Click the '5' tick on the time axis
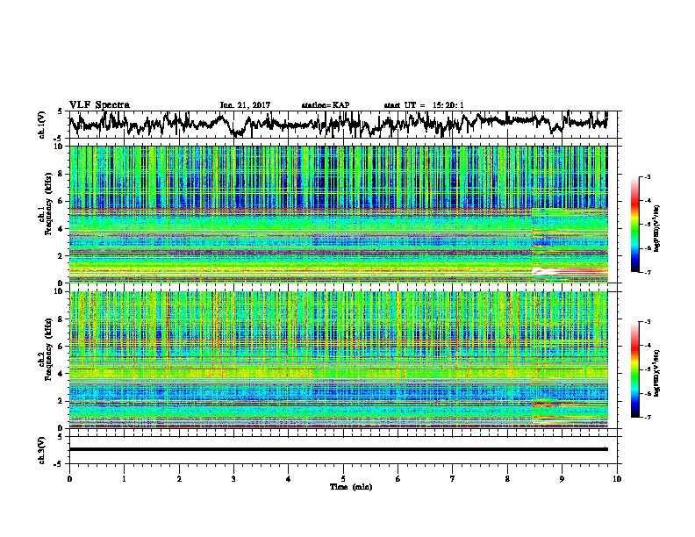 pyautogui.click(x=343, y=479)
